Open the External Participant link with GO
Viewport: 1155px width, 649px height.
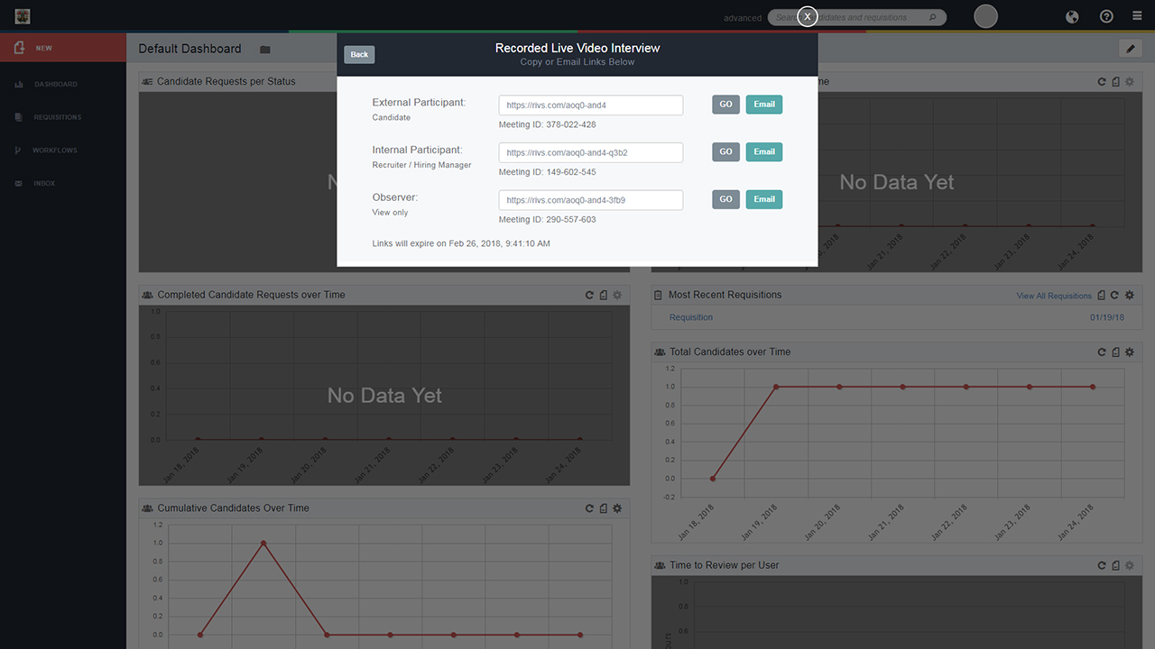point(725,105)
